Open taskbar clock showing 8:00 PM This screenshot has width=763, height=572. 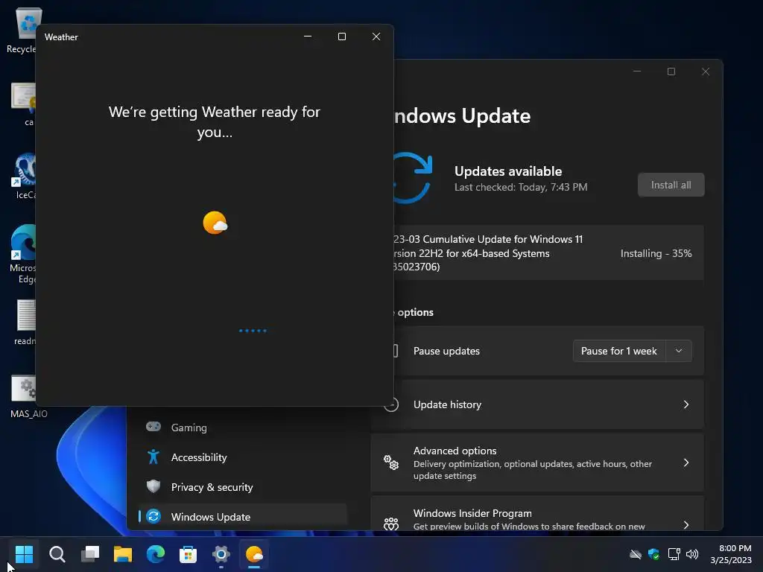731,554
